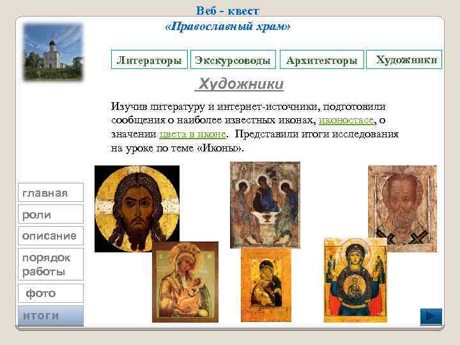Click the nursing Madonna icon image
The width and height of the screenshot is (460, 345).
point(185,282)
